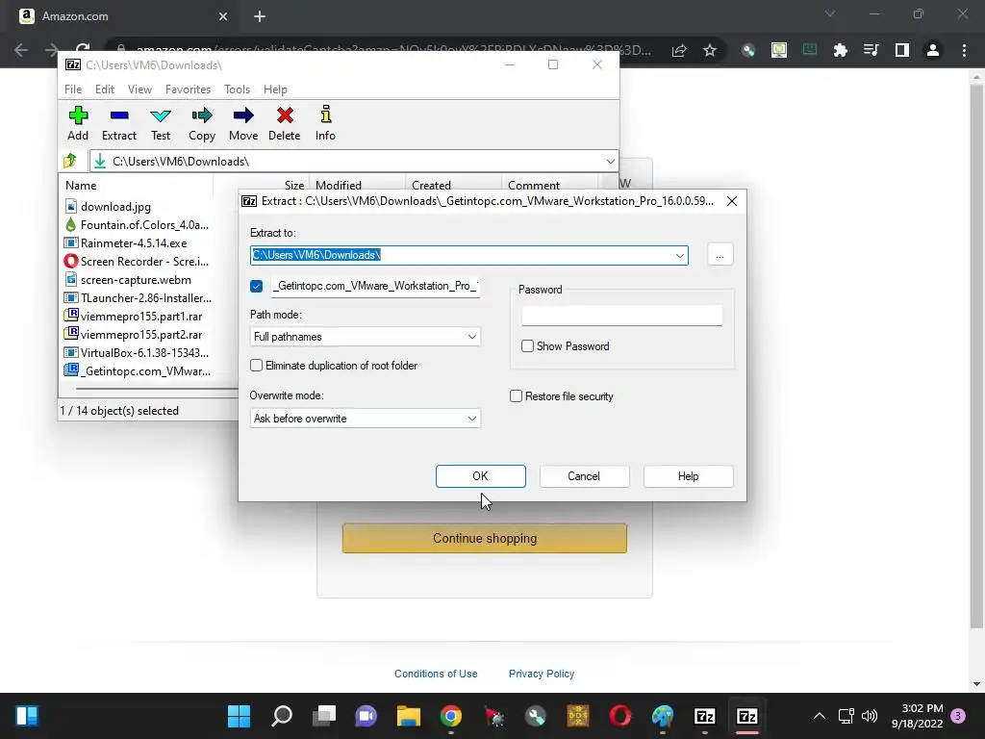Click the Opera taskbar icon
The width and height of the screenshot is (985, 739).
click(620, 716)
